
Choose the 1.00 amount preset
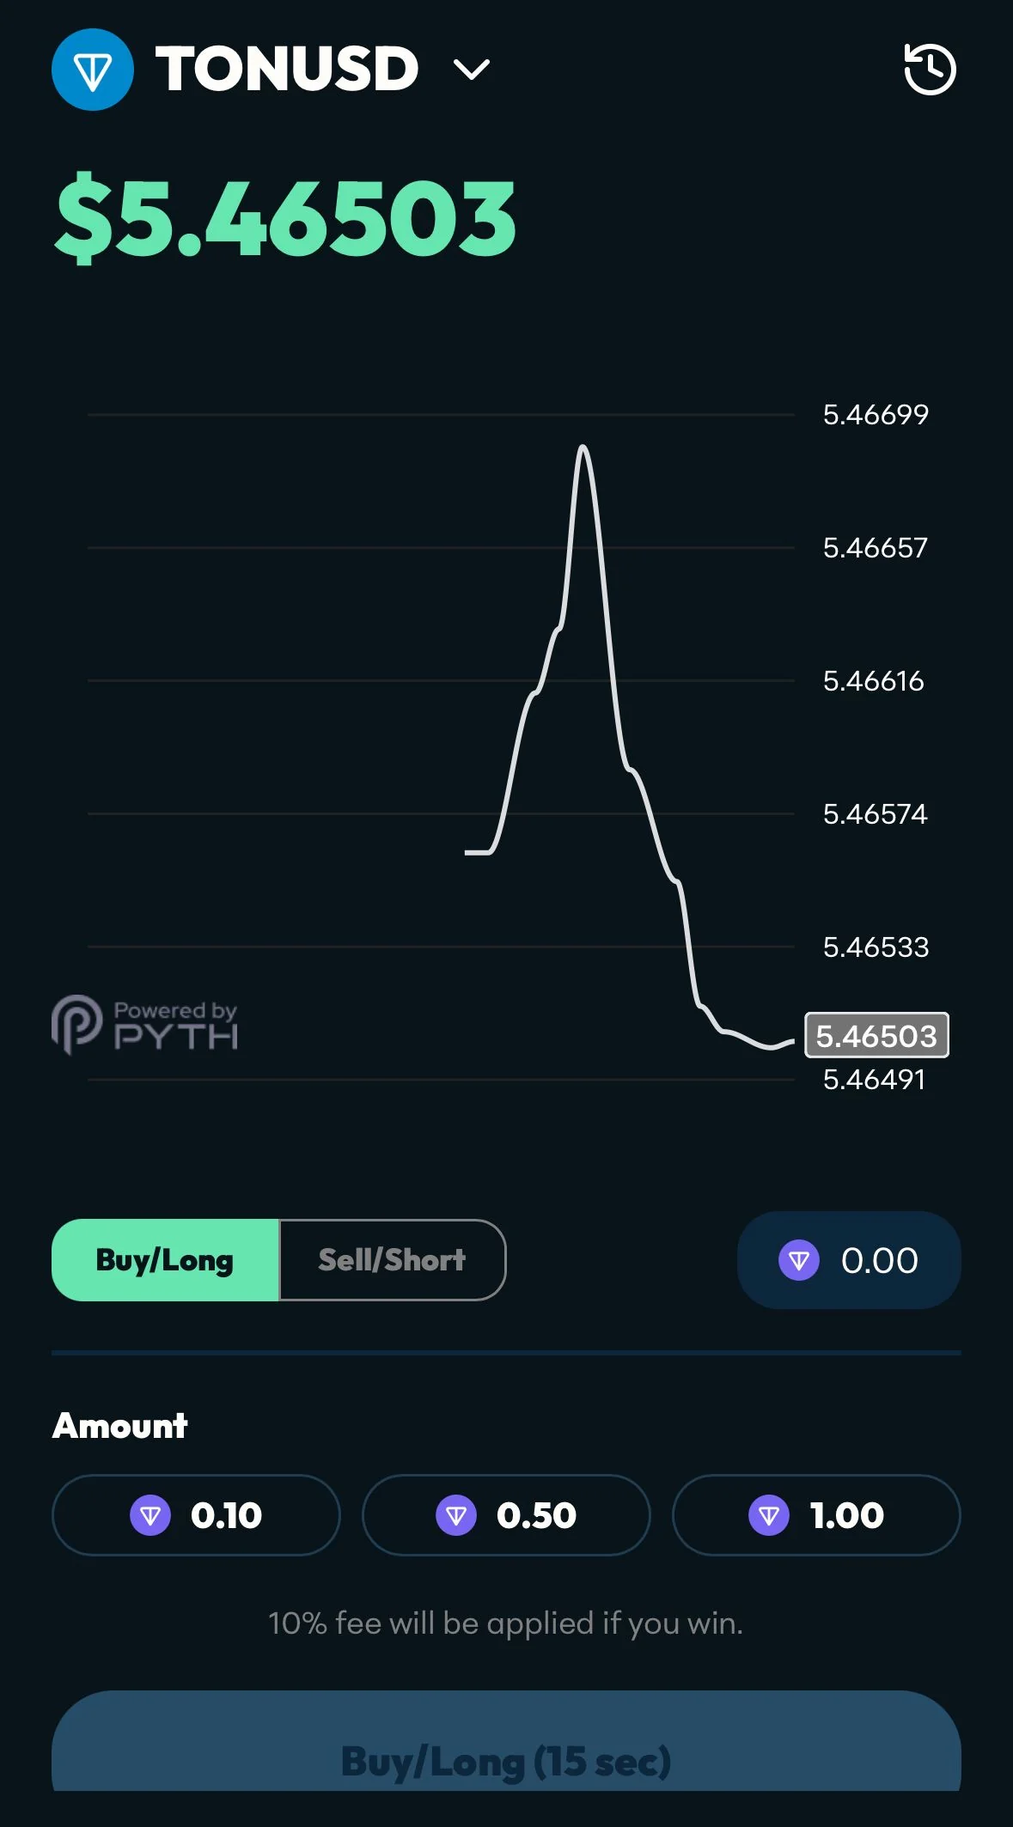(816, 1515)
